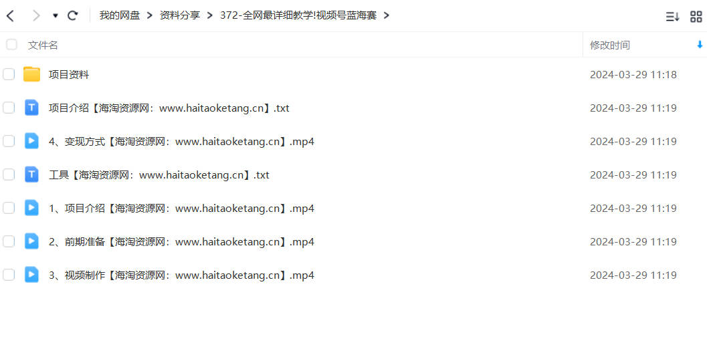The height and width of the screenshot is (351, 707).
Task: Switch to grid view
Action: point(696,17)
